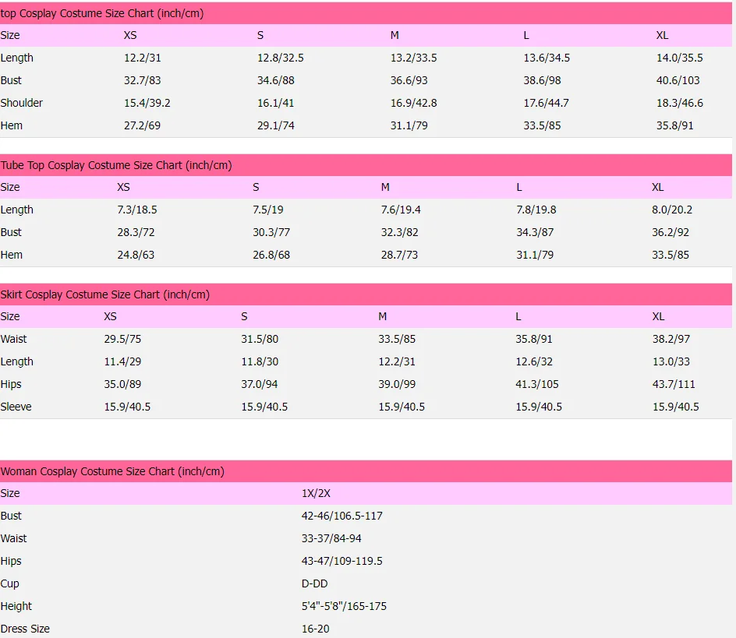Select the tube top length '7.6/19.4'

pos(401,210)
